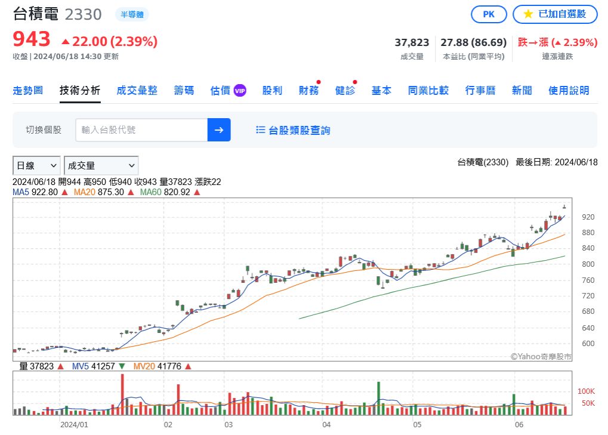This screenshot has height=435, width=608.
Task: Click the list icon before 台股類股查詢
Action: click(260, 130)
